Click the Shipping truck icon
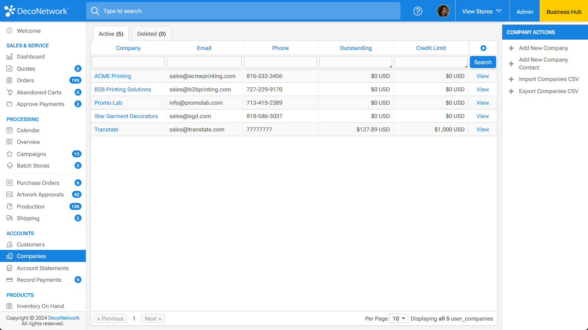Viewport: 588px width, 330px height. tap(9, 218)
